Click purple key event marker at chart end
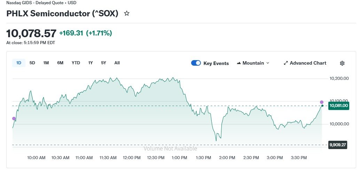Viewport: 360px width, 171px height. tap(322, 102)
